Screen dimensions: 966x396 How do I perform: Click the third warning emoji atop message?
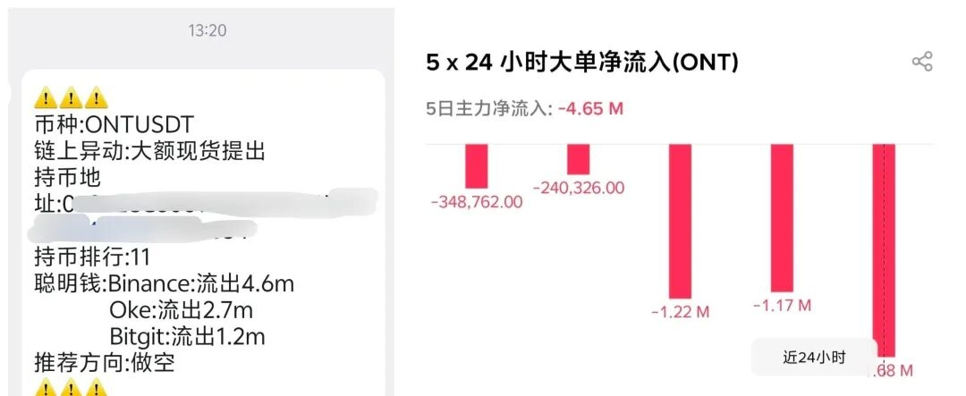coord(97,97)
